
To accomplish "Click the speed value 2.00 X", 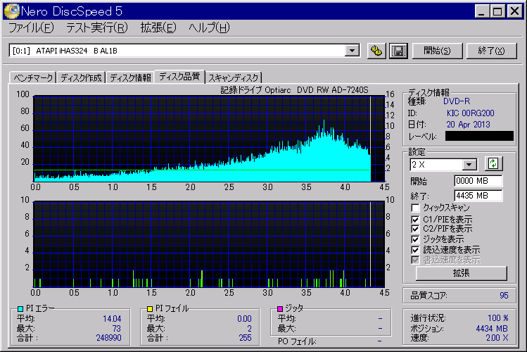I will (497, 337).
